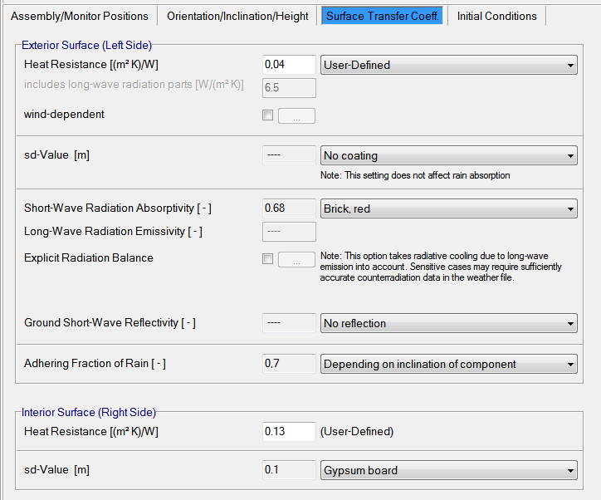Image resolution: width=601 pixels, height=500 pixels.
Task: Open the Gypsum board sd-Value dropdown
Action: click(448, 471)
